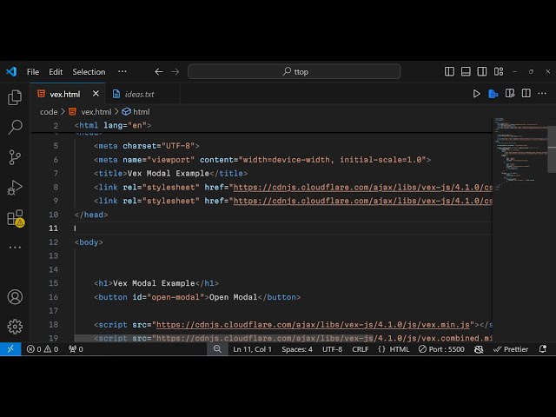Click the Port : 5500 status button
Viewport: 556px width, 417px height.
(x=440, y=349)
